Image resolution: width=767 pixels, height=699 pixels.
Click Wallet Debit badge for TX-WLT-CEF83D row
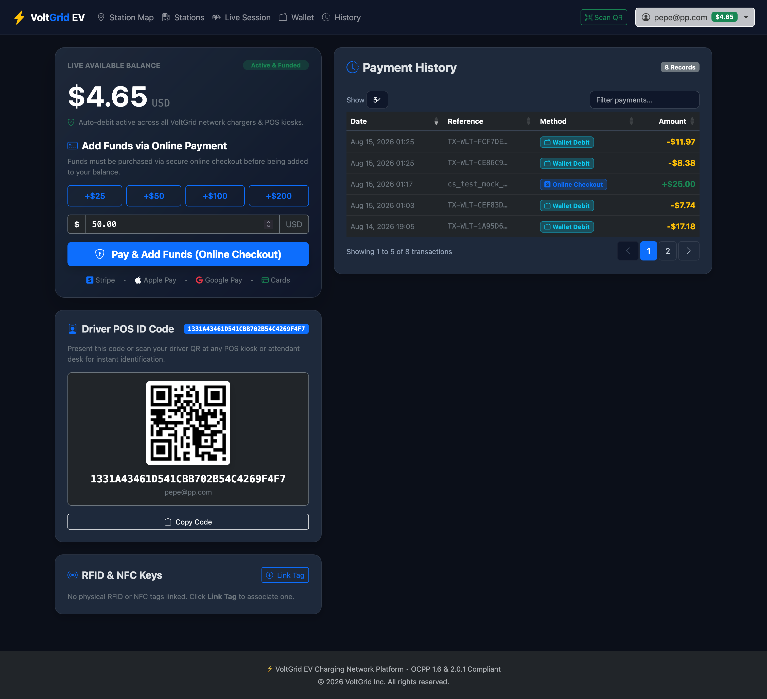click(567, 205)
